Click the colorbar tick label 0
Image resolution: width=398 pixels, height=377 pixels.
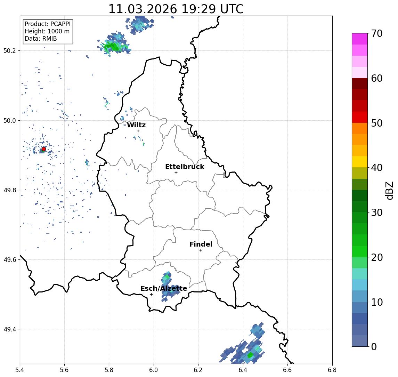(x=374, y=346)
